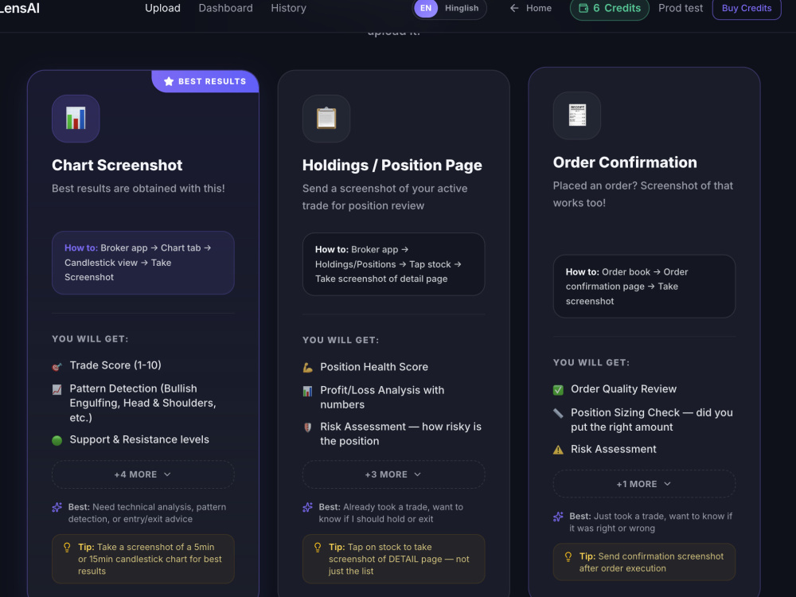Image resolution: width=796 pixels, height=597 pixels.
Task: Expand +3 MORE on Holdings card
Action: [393, 474]
